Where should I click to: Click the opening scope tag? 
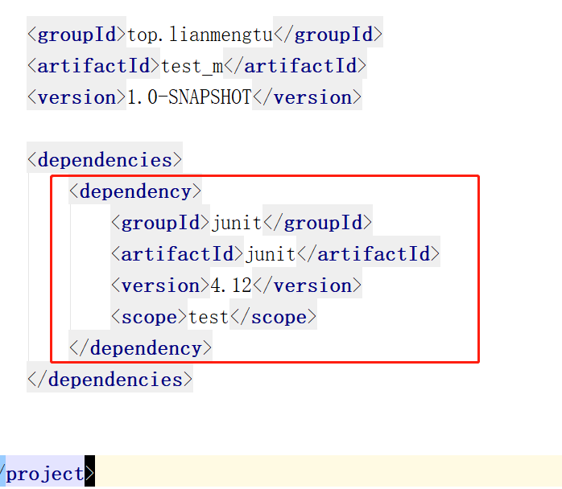click(149, 317)
